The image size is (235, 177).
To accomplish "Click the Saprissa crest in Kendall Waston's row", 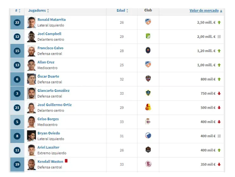I will pos(148,164).
